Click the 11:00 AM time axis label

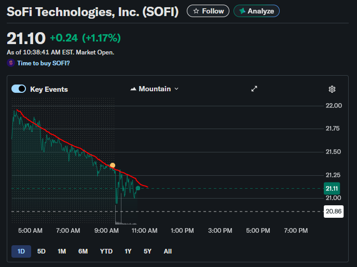[x=144, y=231]
